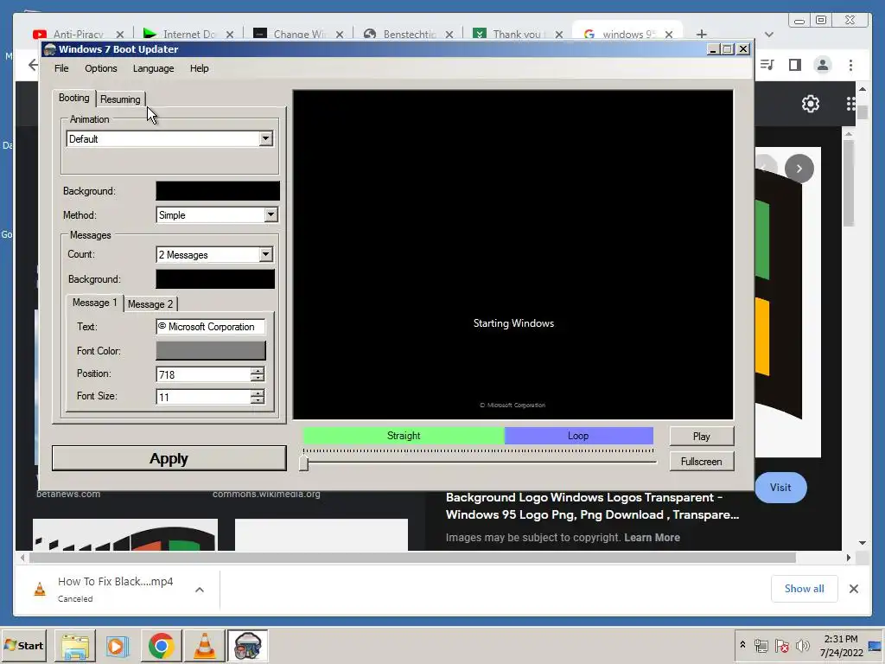Pick the Messages Background color swatch
This screenshot has width=885, height=664.
[x=215, y=279]
